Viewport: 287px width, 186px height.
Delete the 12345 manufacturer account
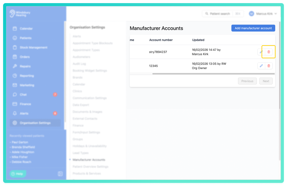269,66
